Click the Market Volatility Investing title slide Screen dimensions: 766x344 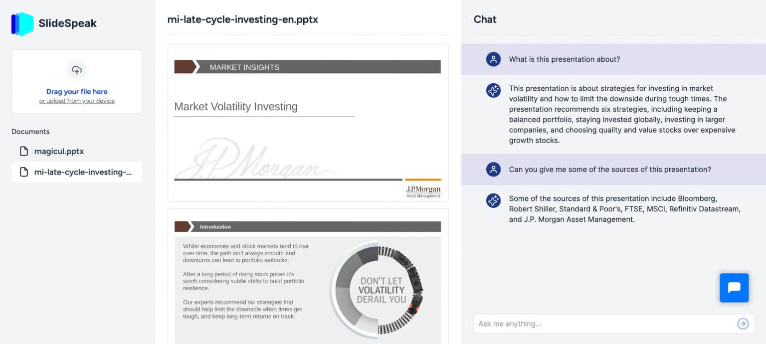tap(308, 122)
